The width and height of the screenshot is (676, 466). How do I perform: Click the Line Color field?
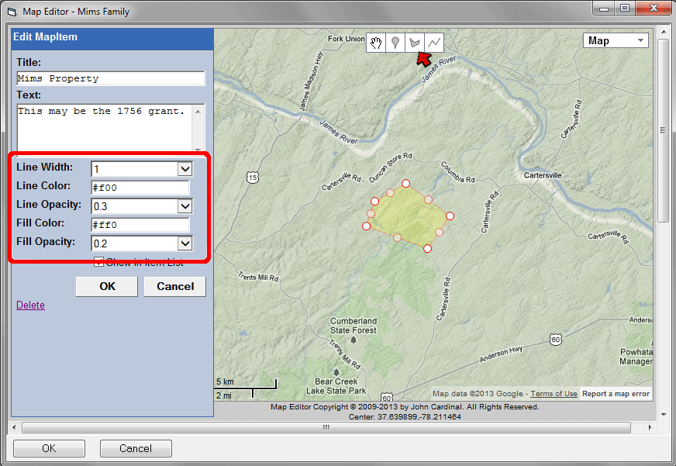tap(140, 188)
